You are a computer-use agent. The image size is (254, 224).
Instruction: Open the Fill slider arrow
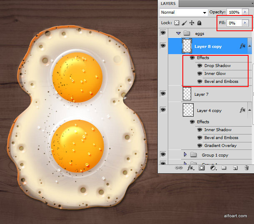[245, 23]
